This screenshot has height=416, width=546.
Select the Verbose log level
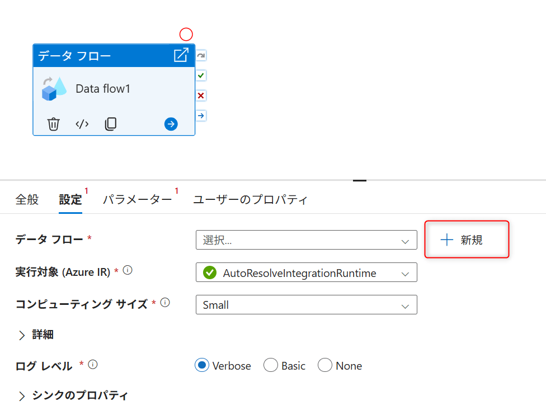[x=202, y=365]
